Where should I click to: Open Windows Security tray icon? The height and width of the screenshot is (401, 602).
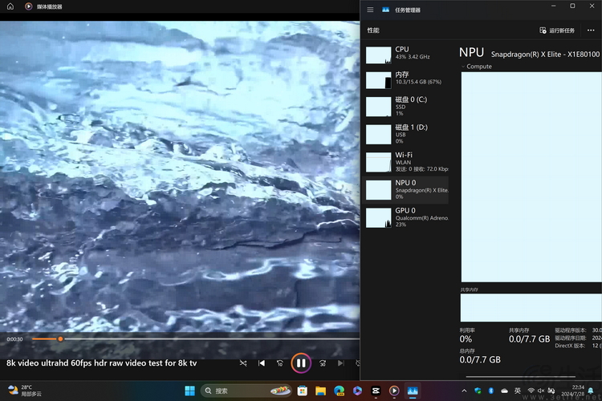(x=478, y=391)
